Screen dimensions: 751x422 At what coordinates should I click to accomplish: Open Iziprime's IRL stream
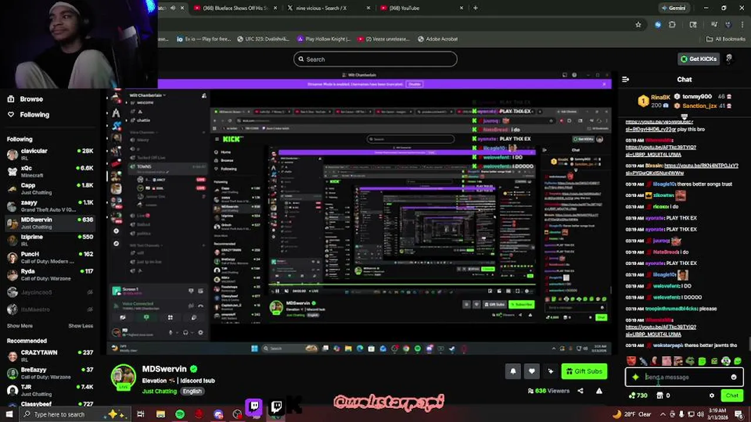(50, 240)
